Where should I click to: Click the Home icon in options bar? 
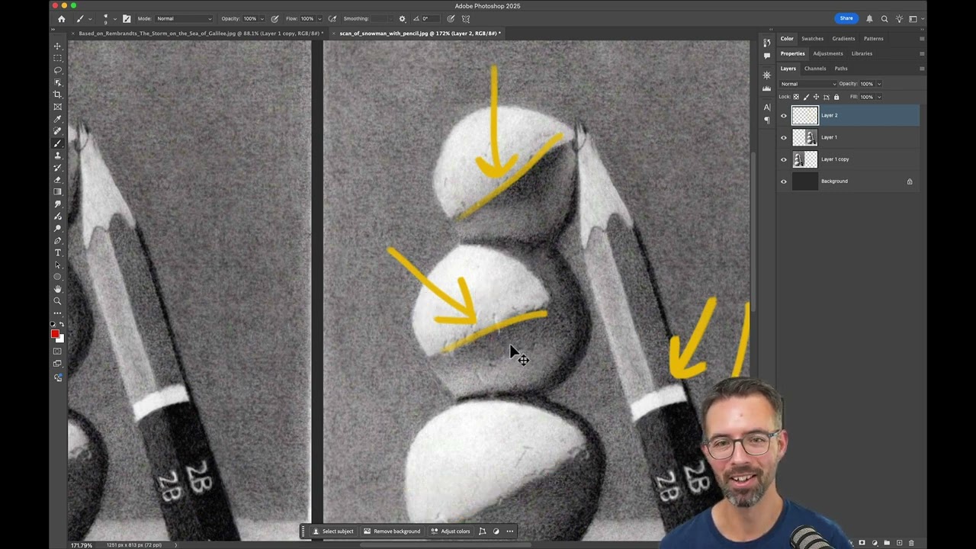coord(61,18)
